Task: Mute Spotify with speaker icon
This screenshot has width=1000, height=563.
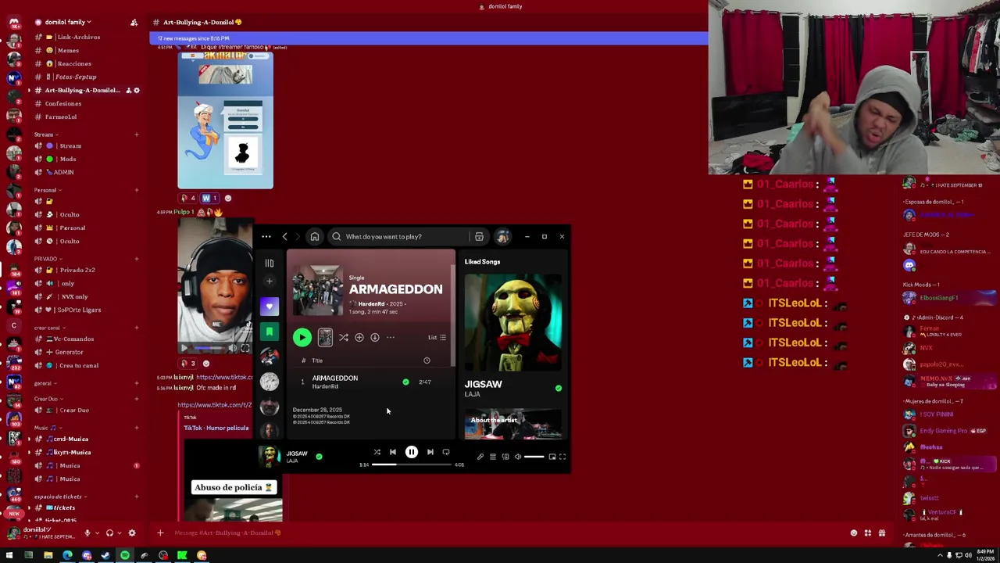Action: tap(517, 457)
